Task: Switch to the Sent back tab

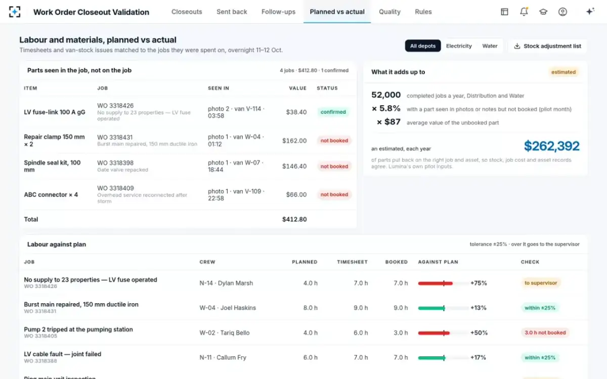Action: pyautogui.click(x=232, y=12)
